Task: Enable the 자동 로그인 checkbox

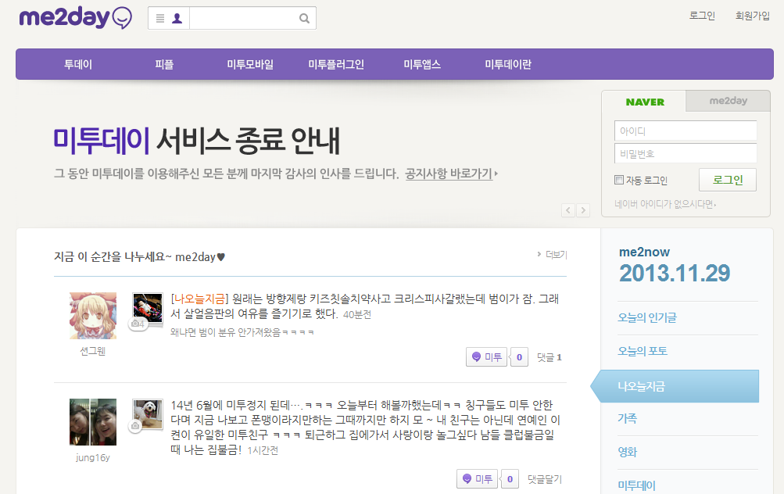Action: point(619,181)
